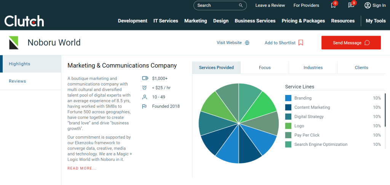
Task: Open the Business Services menu
Action: point(255,21)
